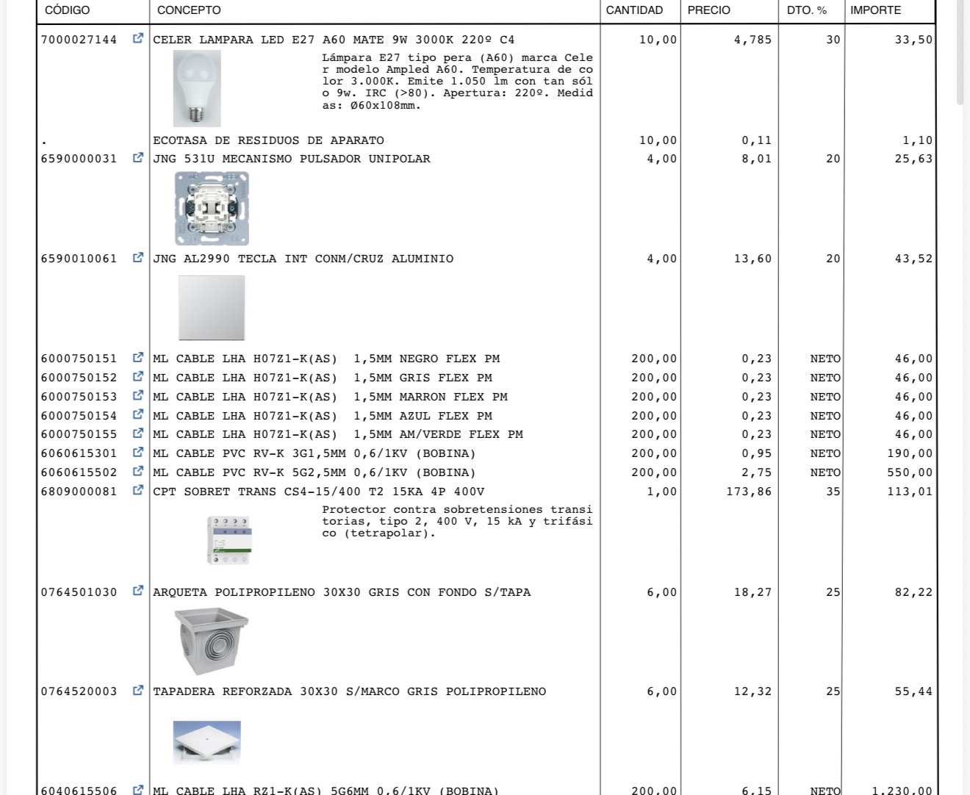
Task: Click importe value 1,10
Action: (x=917, y=140)
